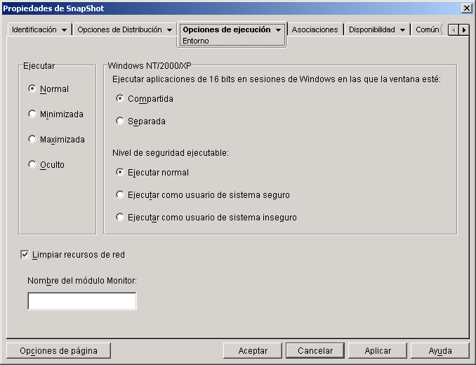Click the Cancelar button
The height and width of the screenshot is (365, 476).
[x=315, y=351]
